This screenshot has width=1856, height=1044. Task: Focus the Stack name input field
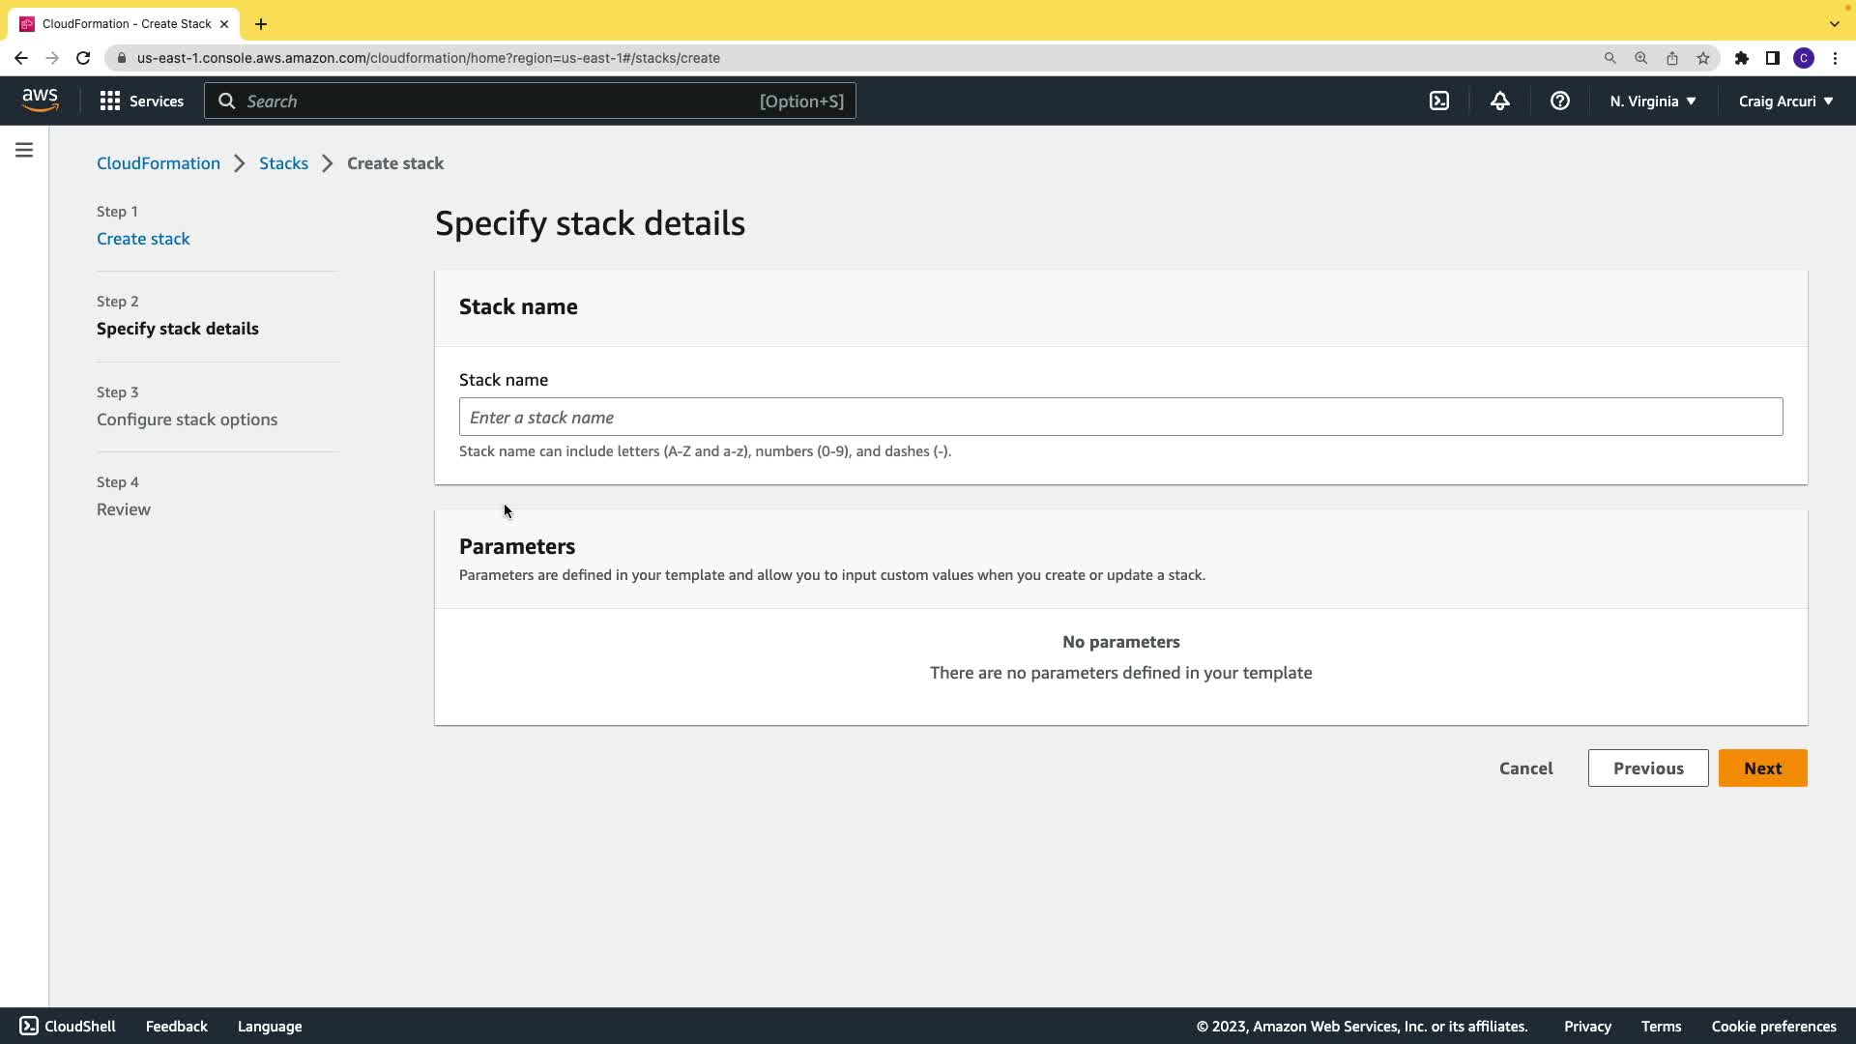pos(1120,417)
